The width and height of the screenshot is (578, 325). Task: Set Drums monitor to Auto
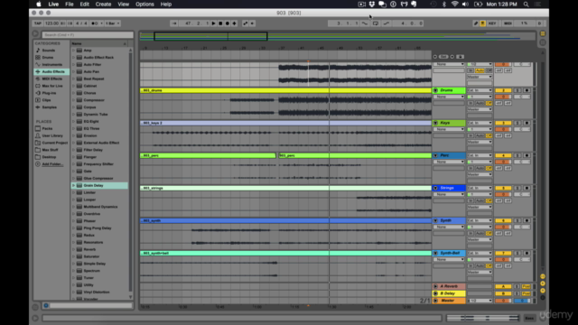coord(480,103)
